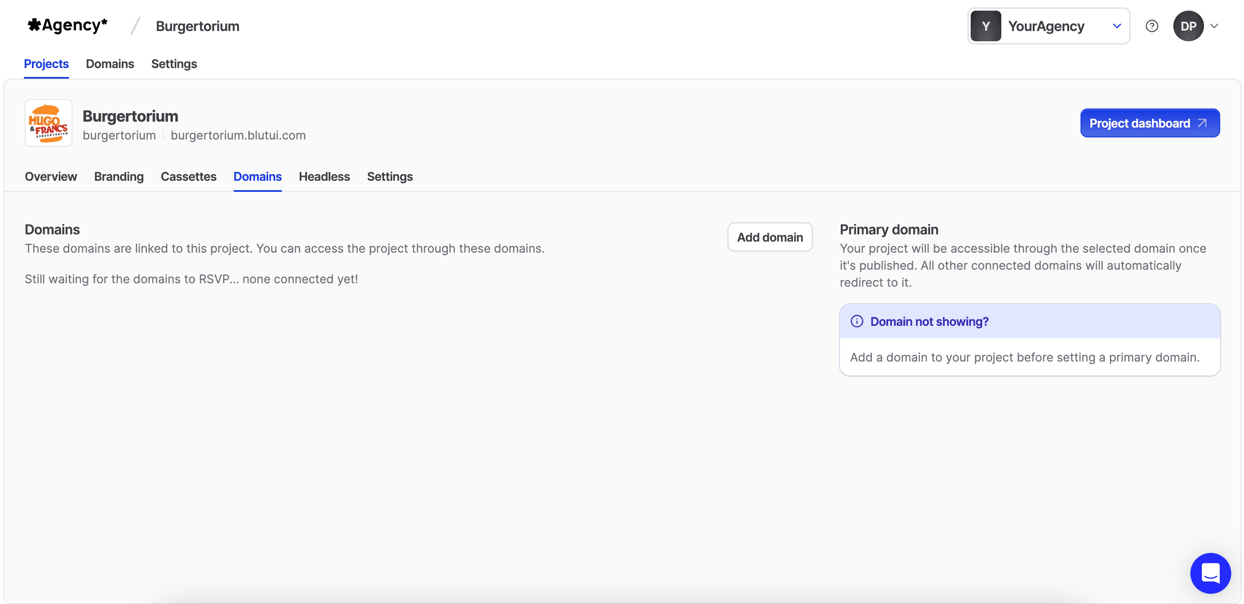1244x604 pixels.
Task: Click the YourAgency workspace avatar
Action: [986, 26]
